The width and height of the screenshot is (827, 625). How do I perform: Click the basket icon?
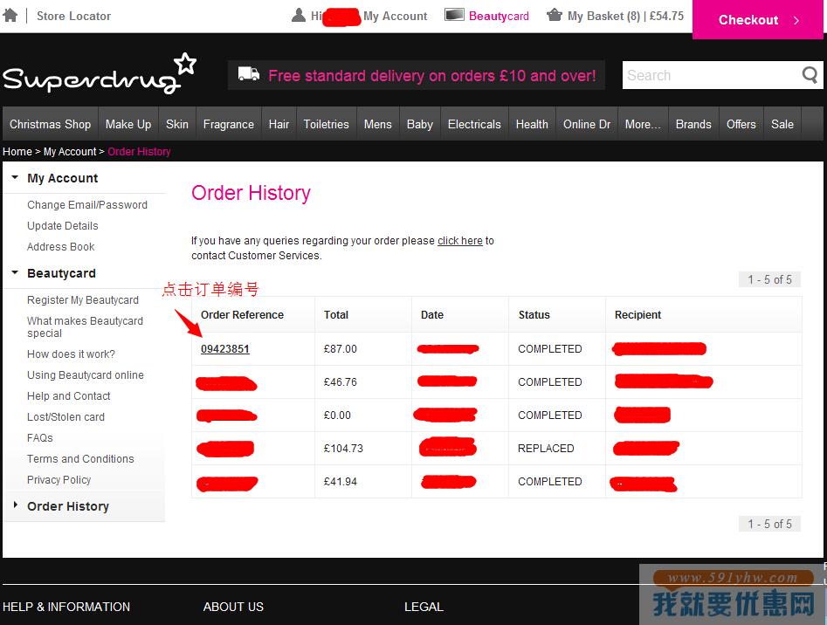point(555,15)
